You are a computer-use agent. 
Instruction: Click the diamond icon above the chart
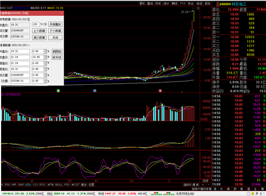click(193, 8)
